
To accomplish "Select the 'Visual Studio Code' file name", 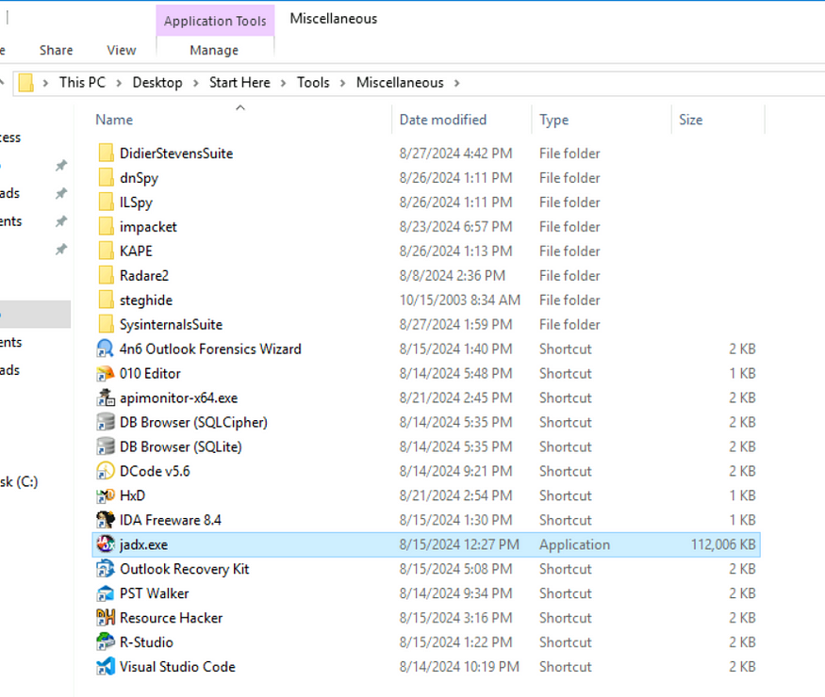I will pyautogui.click(x=177, y=667).
